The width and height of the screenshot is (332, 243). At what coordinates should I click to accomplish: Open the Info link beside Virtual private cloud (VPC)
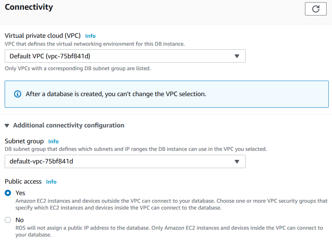point(90,36)
